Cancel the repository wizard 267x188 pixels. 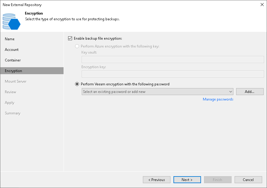click(248, 180)
